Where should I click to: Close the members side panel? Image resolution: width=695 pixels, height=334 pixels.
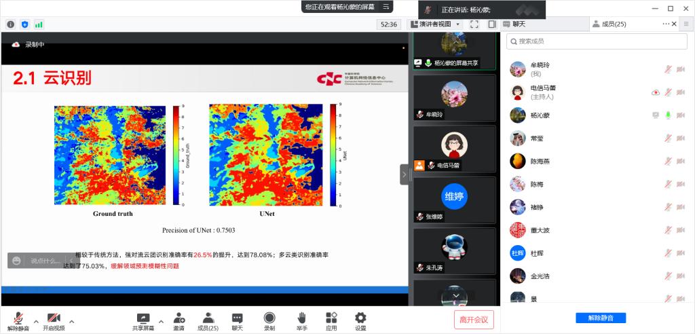point(674,24)
